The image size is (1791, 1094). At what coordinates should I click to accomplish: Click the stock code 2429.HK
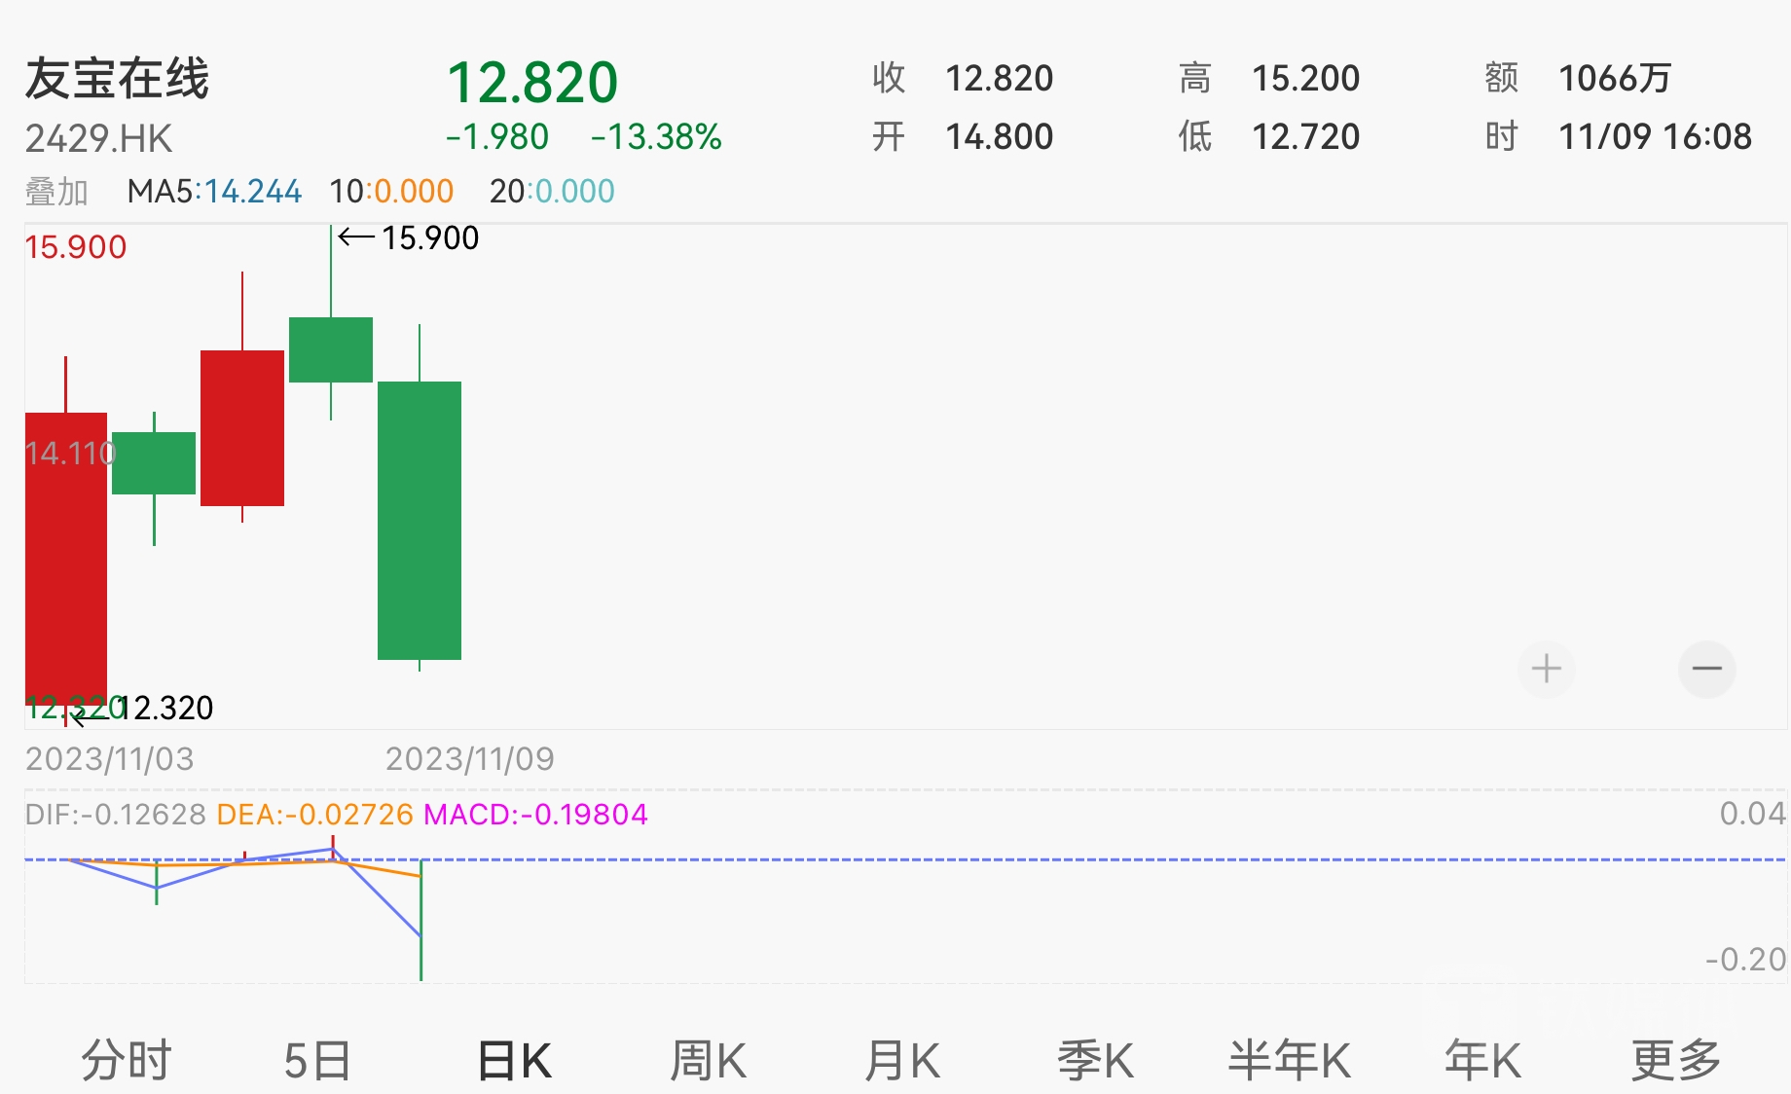(x=98, y=139)
